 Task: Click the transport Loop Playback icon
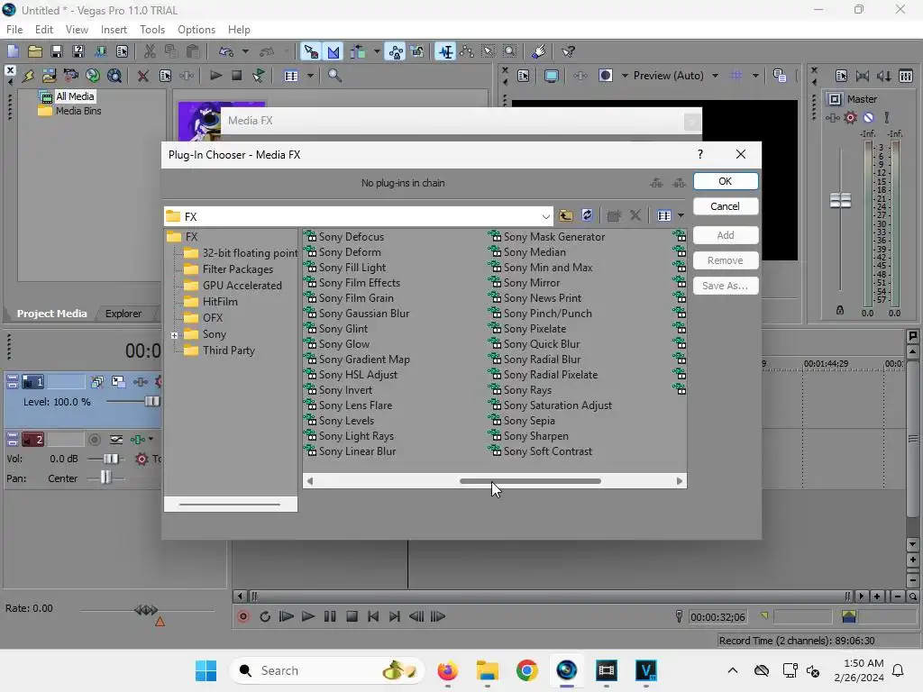[265, 616]
